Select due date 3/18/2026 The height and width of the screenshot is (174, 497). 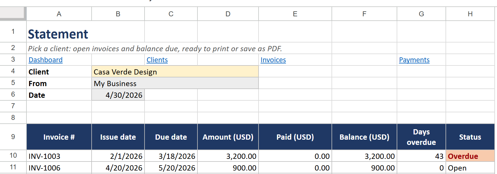click(171, 156)
